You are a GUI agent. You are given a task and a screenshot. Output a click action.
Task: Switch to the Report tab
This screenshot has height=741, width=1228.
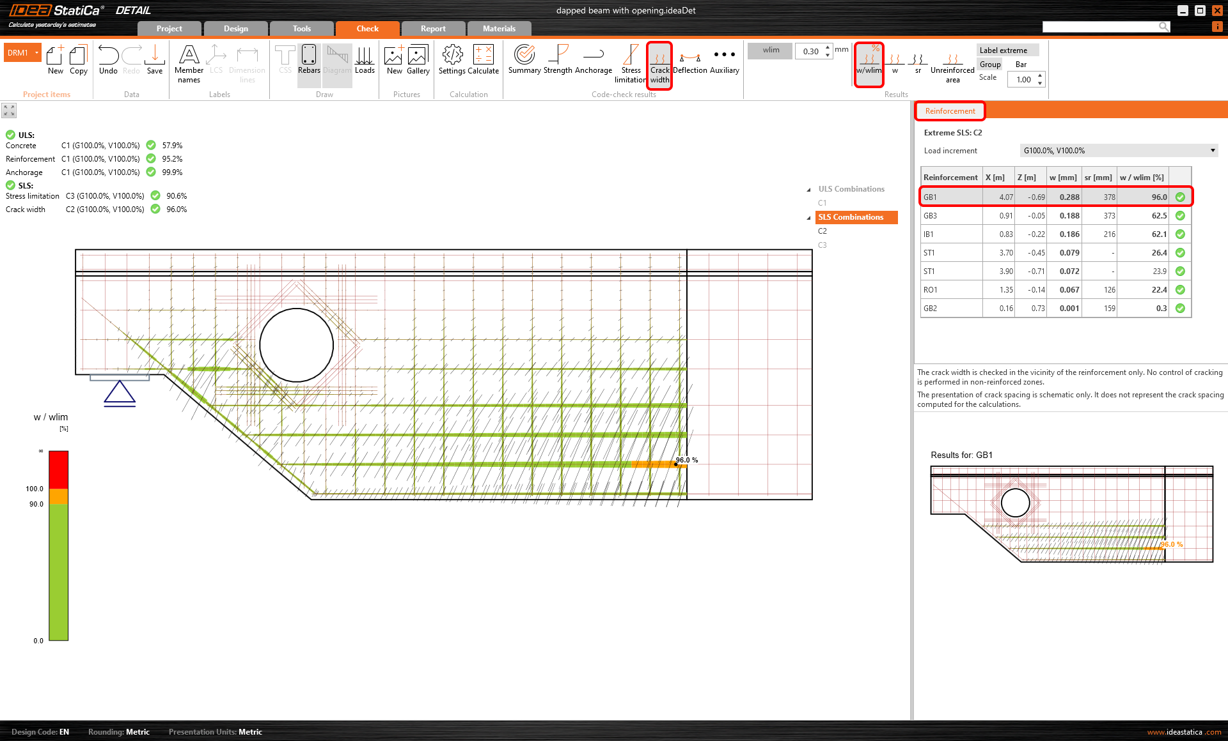(x=433, y=29)
